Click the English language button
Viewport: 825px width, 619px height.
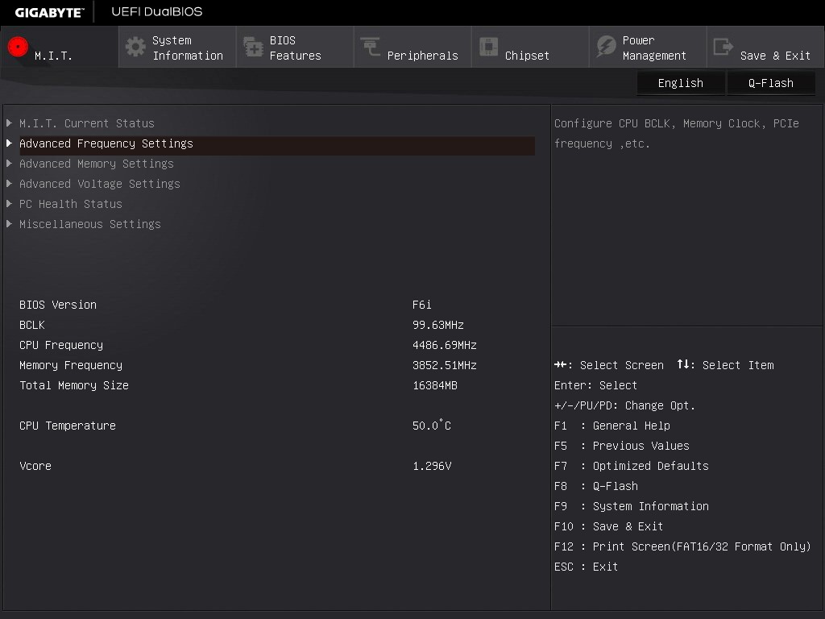[681, 82]
